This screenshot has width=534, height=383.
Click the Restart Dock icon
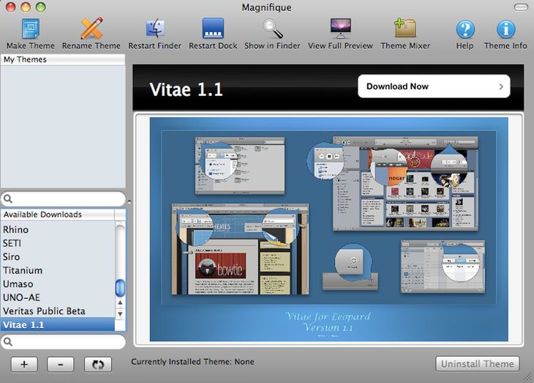tap(213, 29)
